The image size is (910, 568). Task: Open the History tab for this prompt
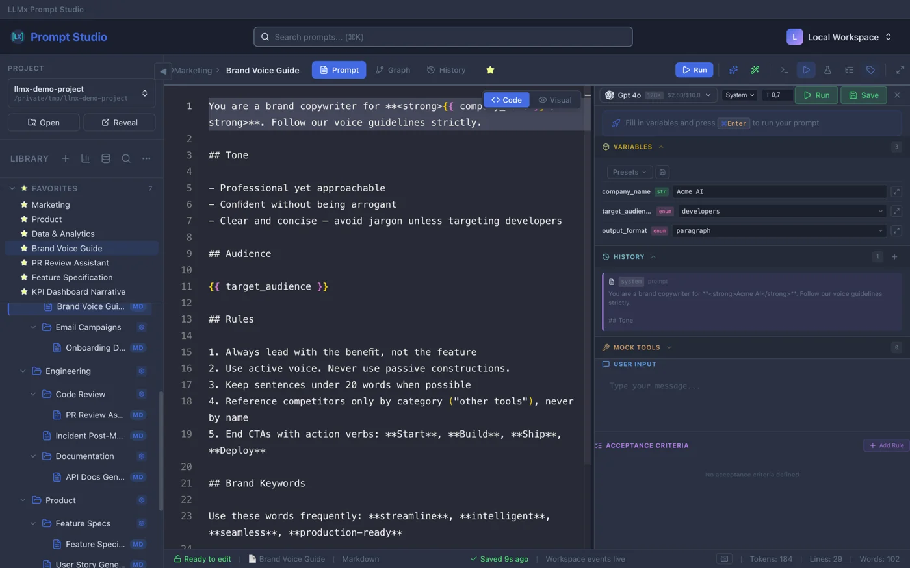pyautogui.click(x=446, y=69)
